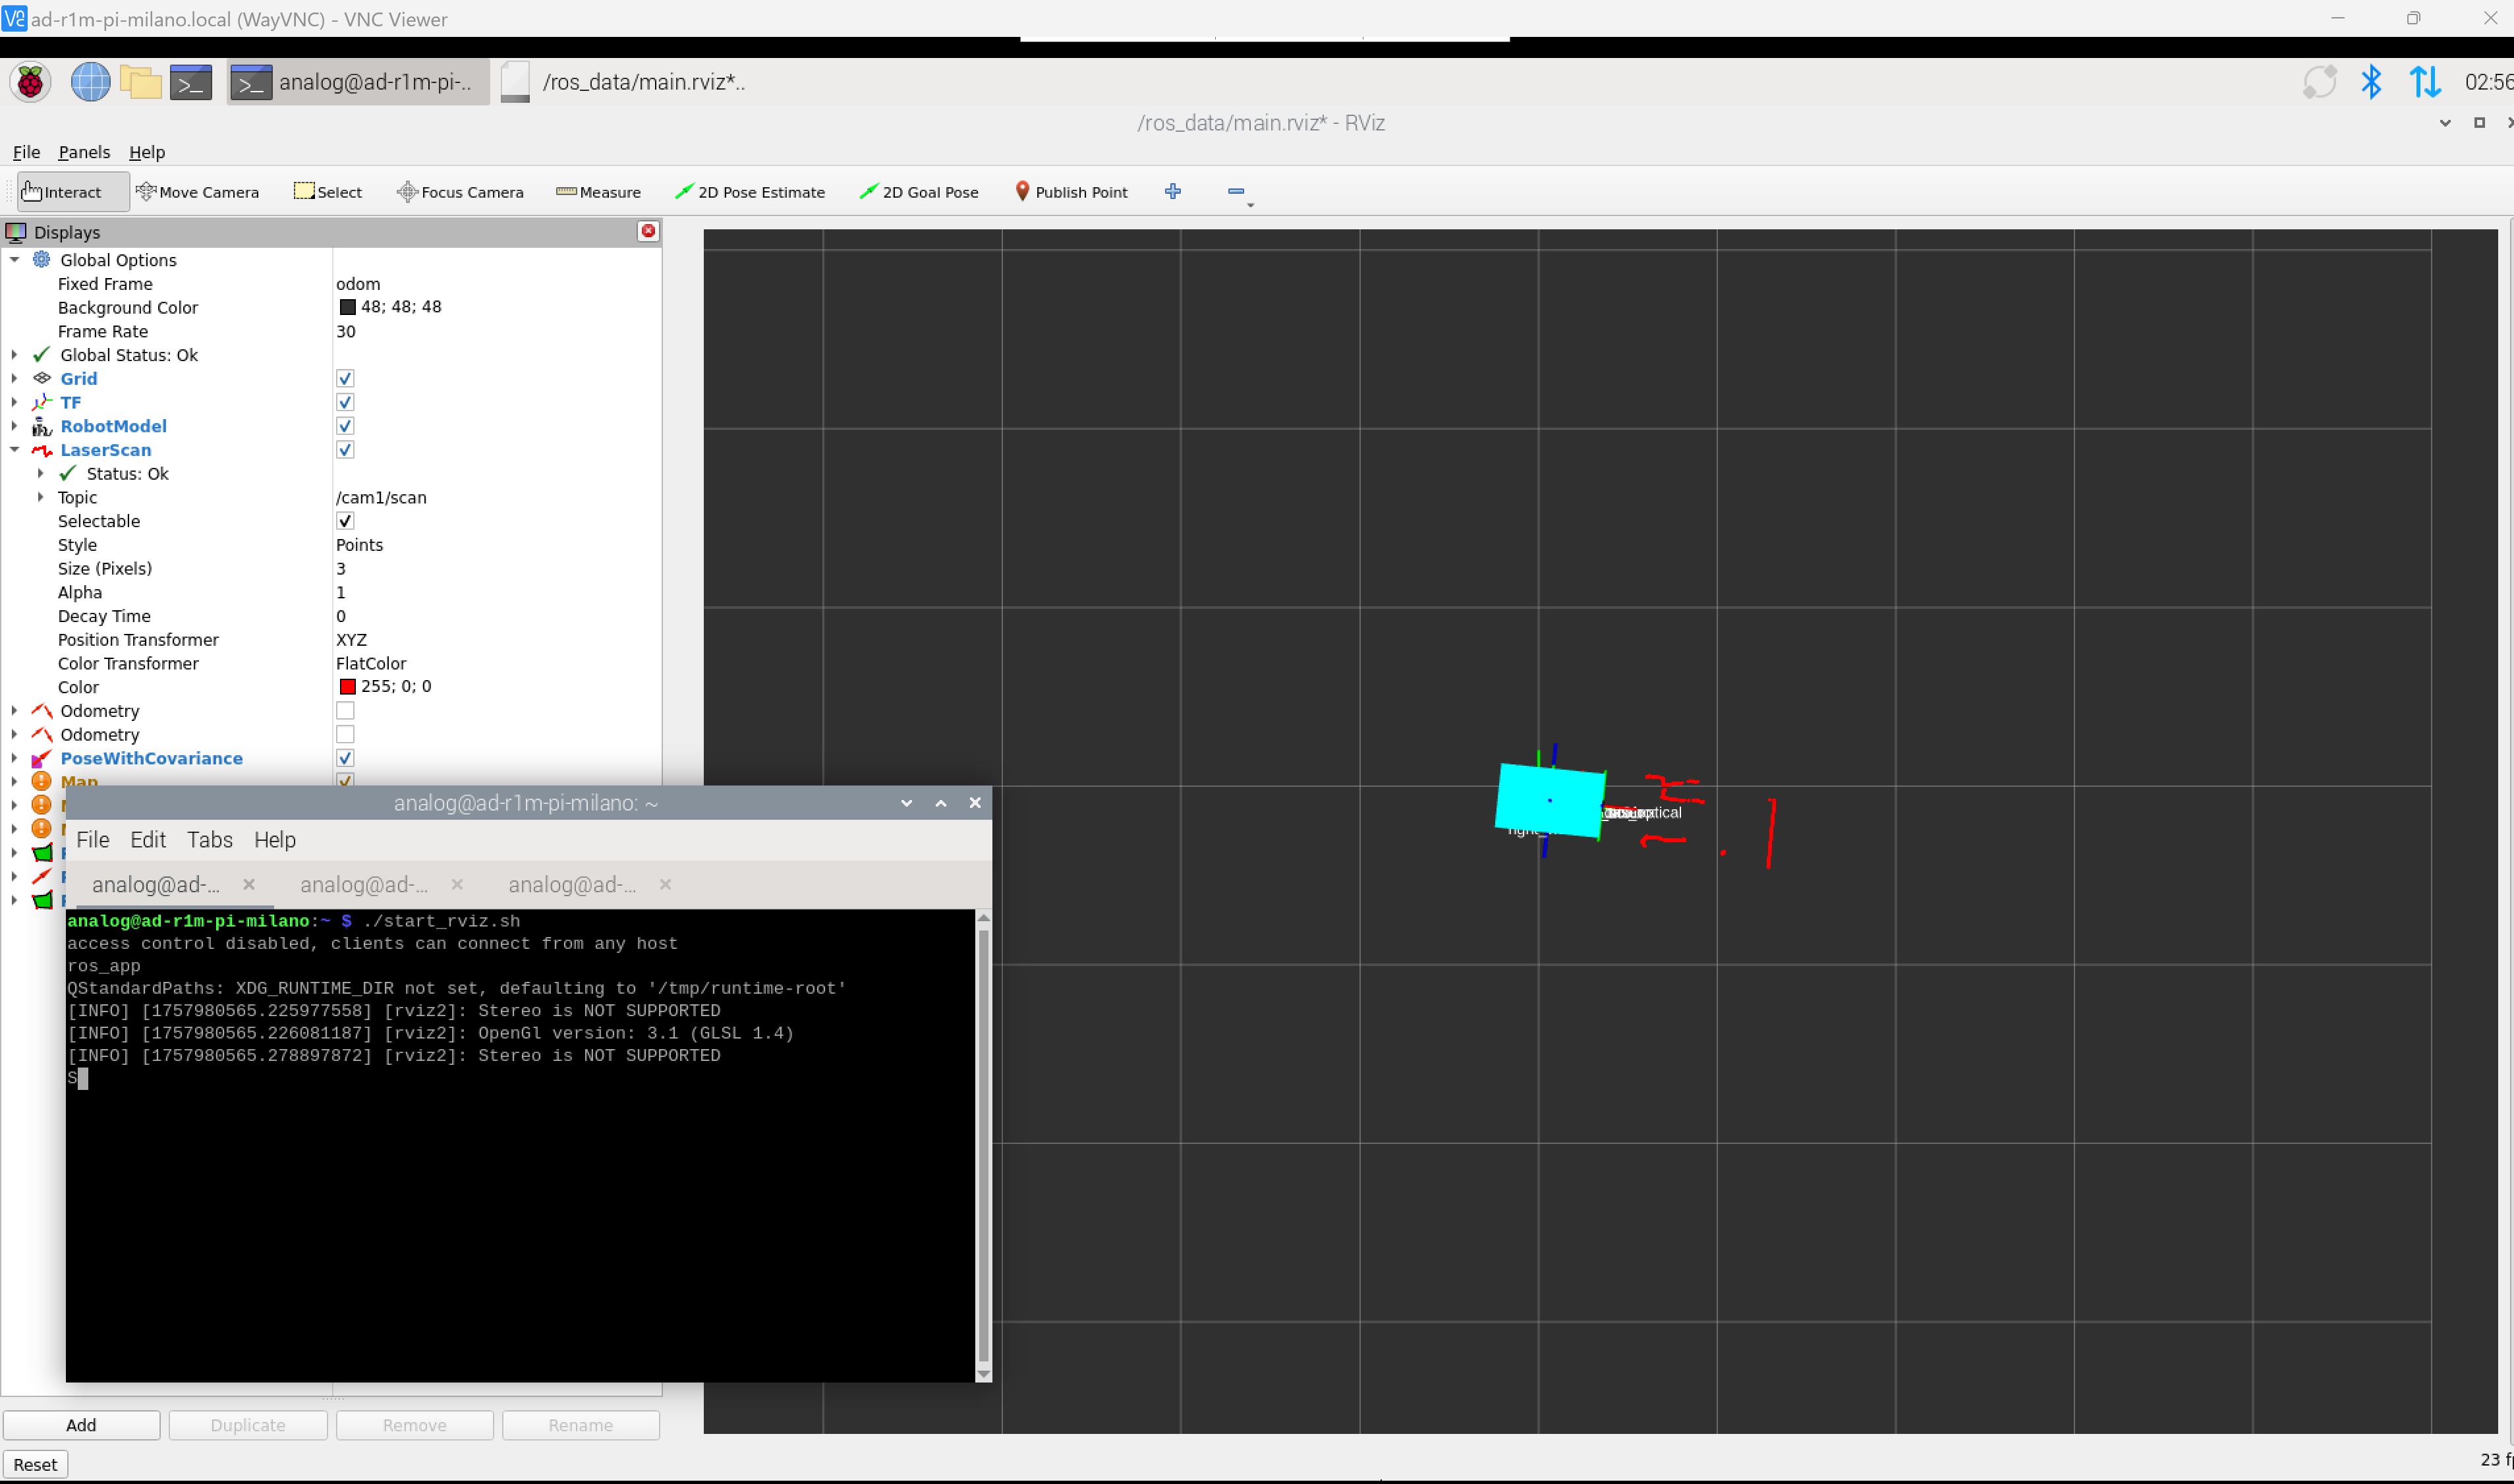
Task: Click the Focus Camera tool
Action: [460, 192]
